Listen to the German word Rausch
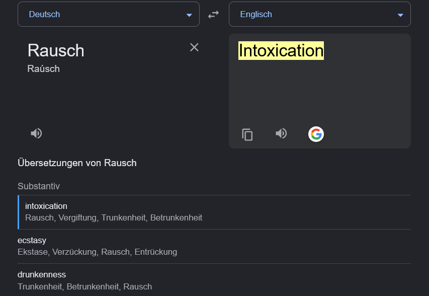The image size is (429, 296). pyautogui.click(x=36, y=133)
